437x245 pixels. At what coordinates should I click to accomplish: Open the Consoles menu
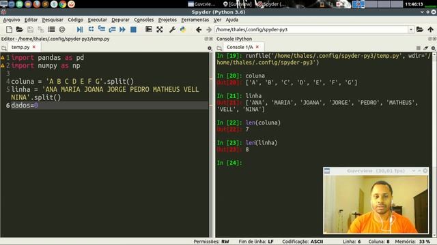tap(144, 20)
